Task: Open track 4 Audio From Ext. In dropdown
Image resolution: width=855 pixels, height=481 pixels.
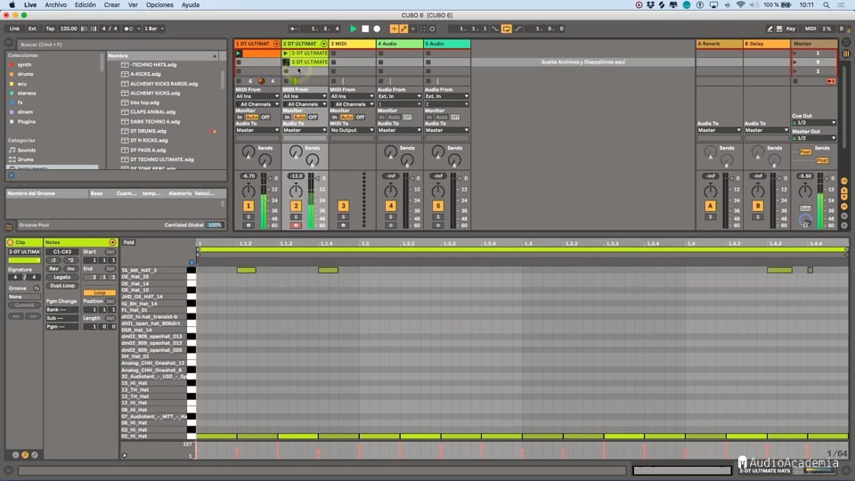Action: (x=400, y=96)
